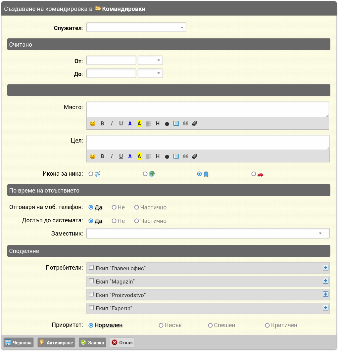Set system access to Да
338x351 pixels.
click(x=91, y=221)
